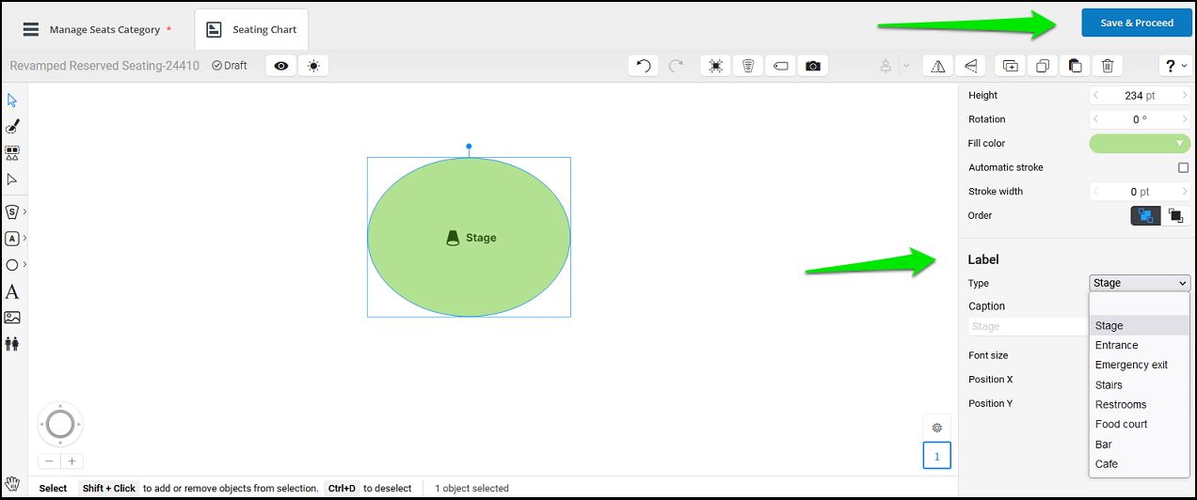Expand align options dropdown arrow

pyautogui.click(x=906, y=66)
